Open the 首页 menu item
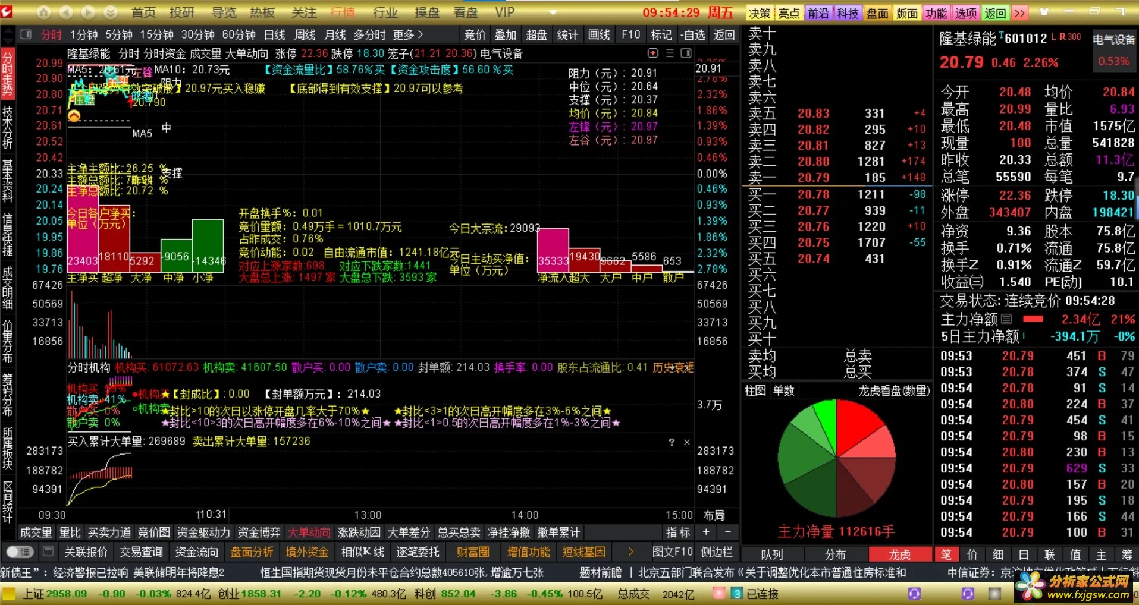Image resolution: width=1139 pixels, height=605 pixels. coord(143,12)
